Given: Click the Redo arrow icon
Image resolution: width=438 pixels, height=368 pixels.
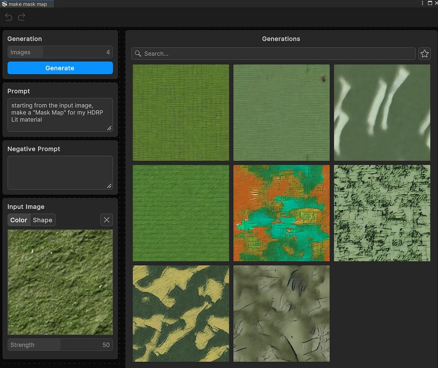Looking at the screenshot, I should click(x=21, y=17).
